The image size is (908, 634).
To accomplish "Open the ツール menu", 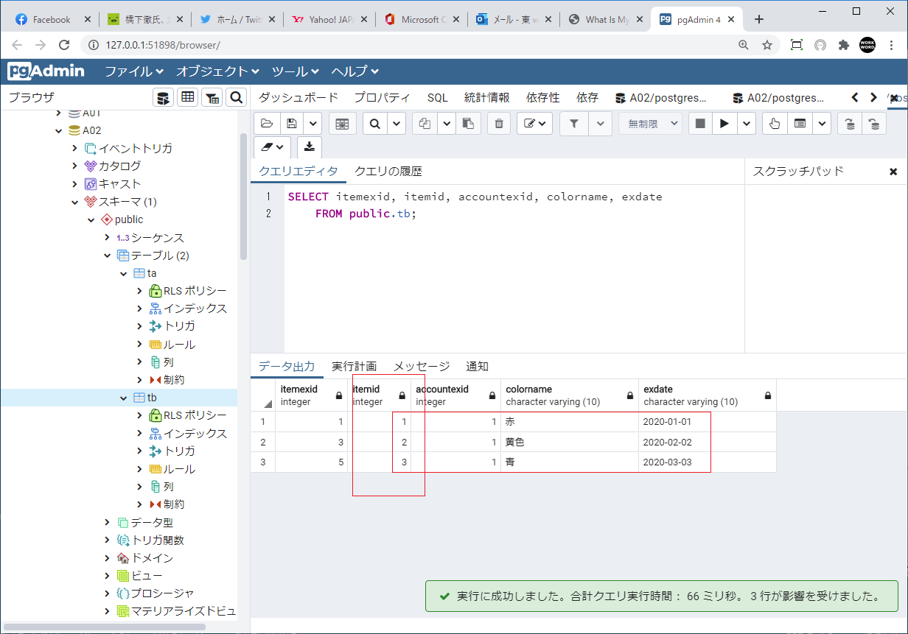I will click(x=296, y=71).
